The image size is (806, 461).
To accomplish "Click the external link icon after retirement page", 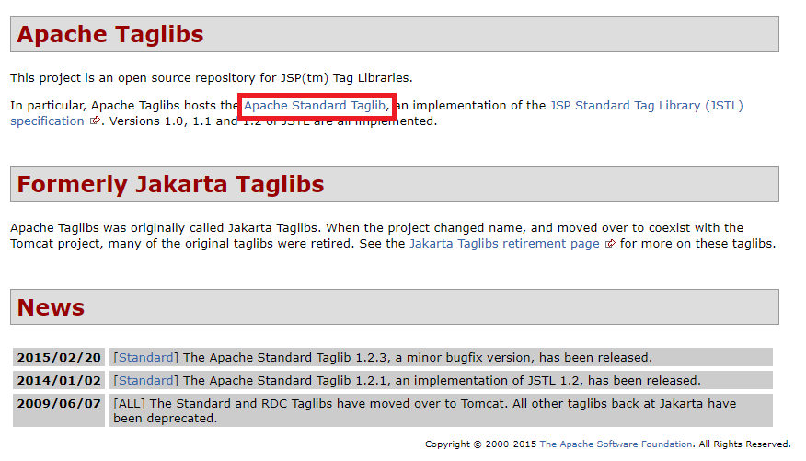I will 610,244.
